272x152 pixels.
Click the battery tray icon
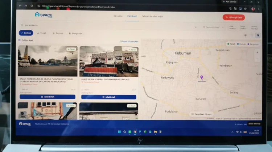(245, 132)
